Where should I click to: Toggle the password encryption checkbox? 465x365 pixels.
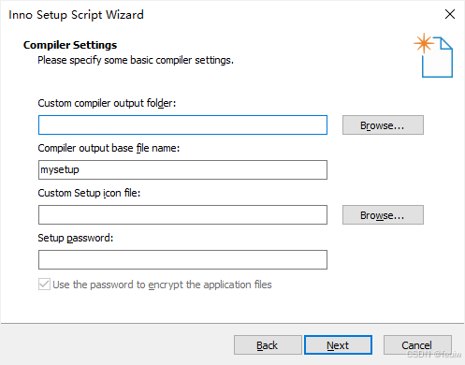pyautogui.click(x=44, y=285)
